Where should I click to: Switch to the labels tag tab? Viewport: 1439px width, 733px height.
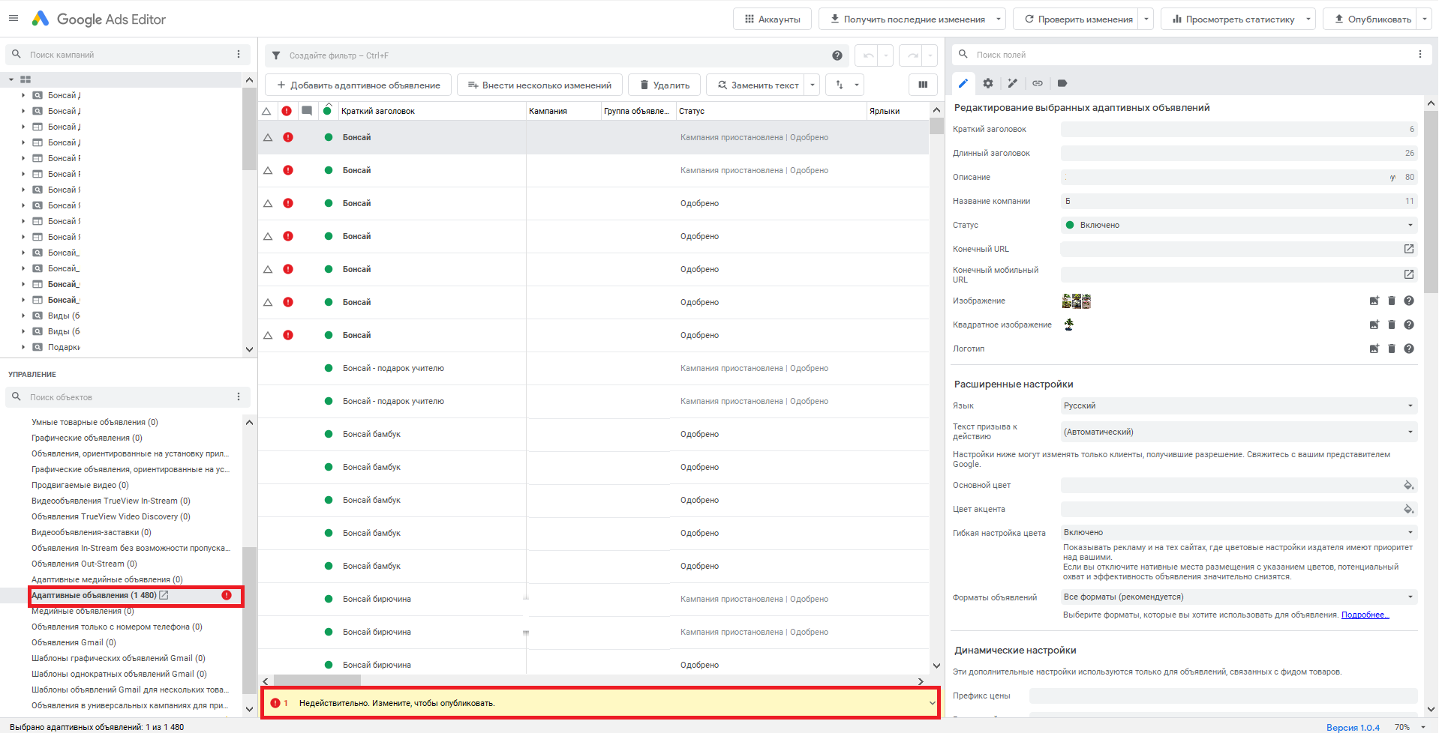[1062, 83]
